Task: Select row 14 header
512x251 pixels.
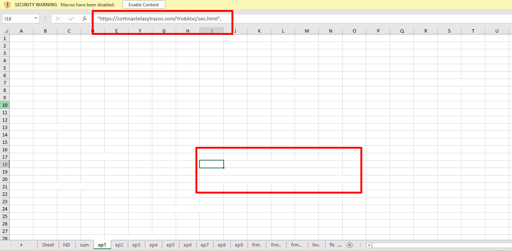Action: point(4,135)
